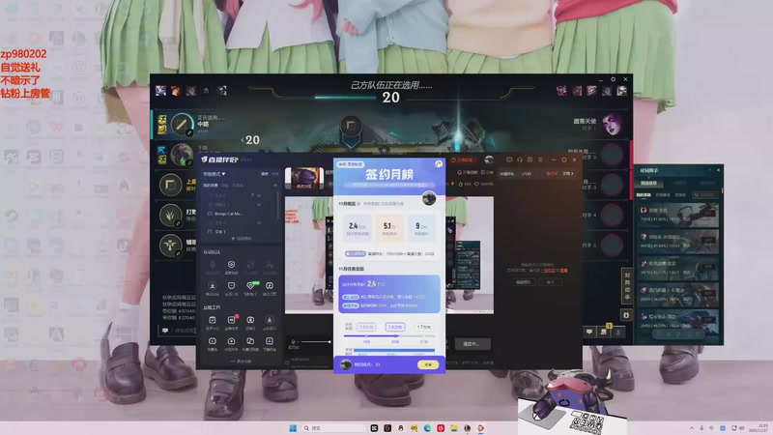The height and width of the screenshot is (435, 773).
Task: Click the info icon next to 11月概览
Action: point(358,203)
